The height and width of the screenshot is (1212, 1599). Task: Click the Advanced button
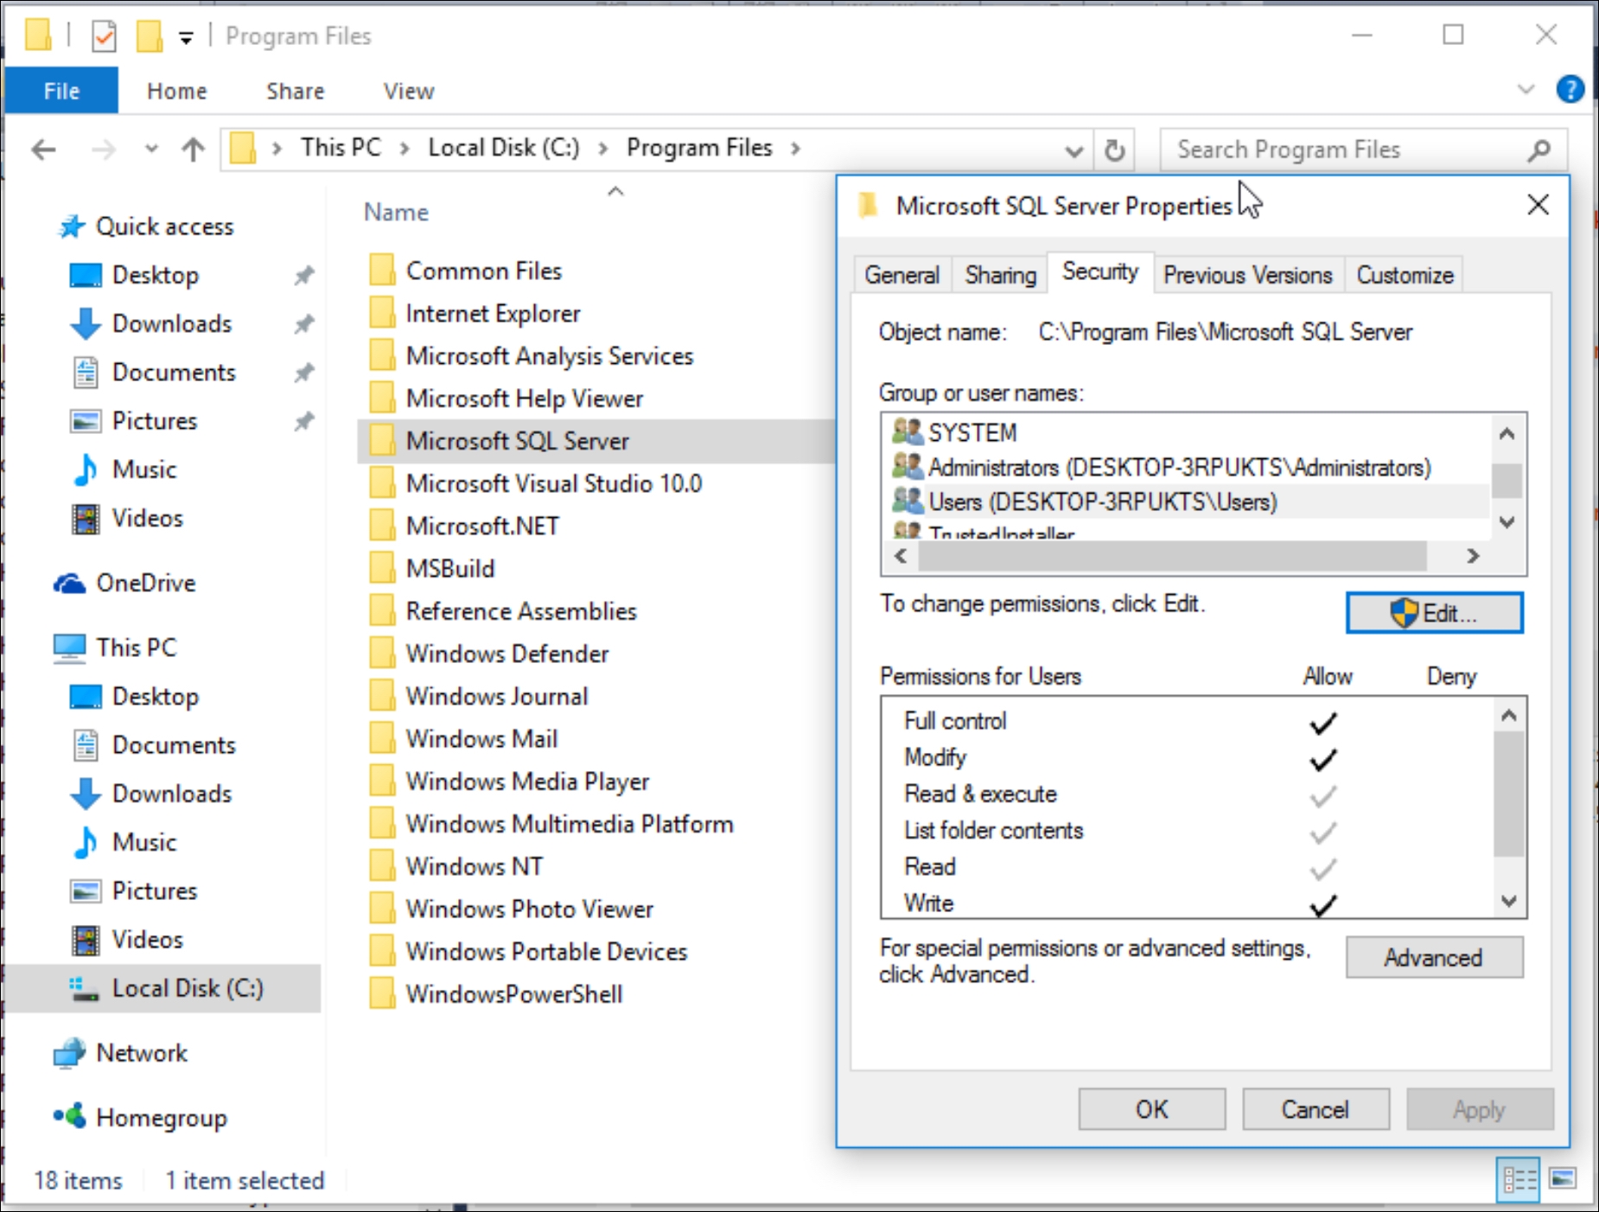(1434, 958)
